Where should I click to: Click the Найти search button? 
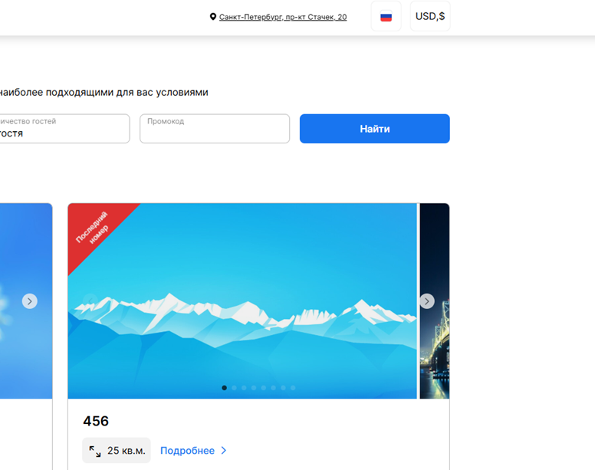(x=374, y=129)
